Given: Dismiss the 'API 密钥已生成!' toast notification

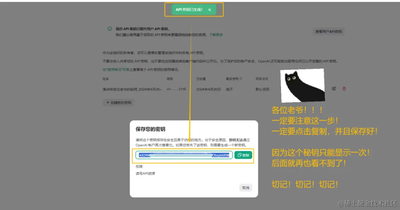Looking at the screenshot, I should click(x=209, y=10).
